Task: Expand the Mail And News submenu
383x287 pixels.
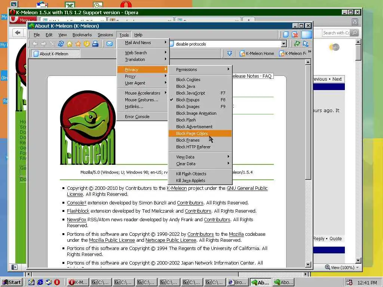Action: tap(143, 43)
